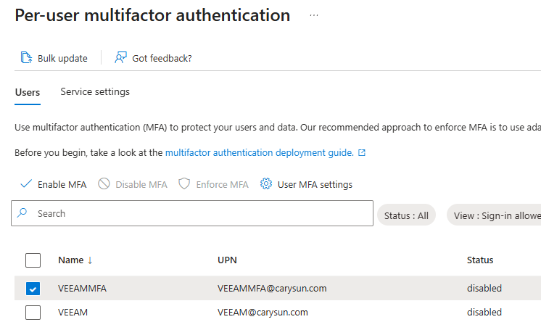
Task: Switch to the Service settings tab
Action: click(x=95, y=92)
